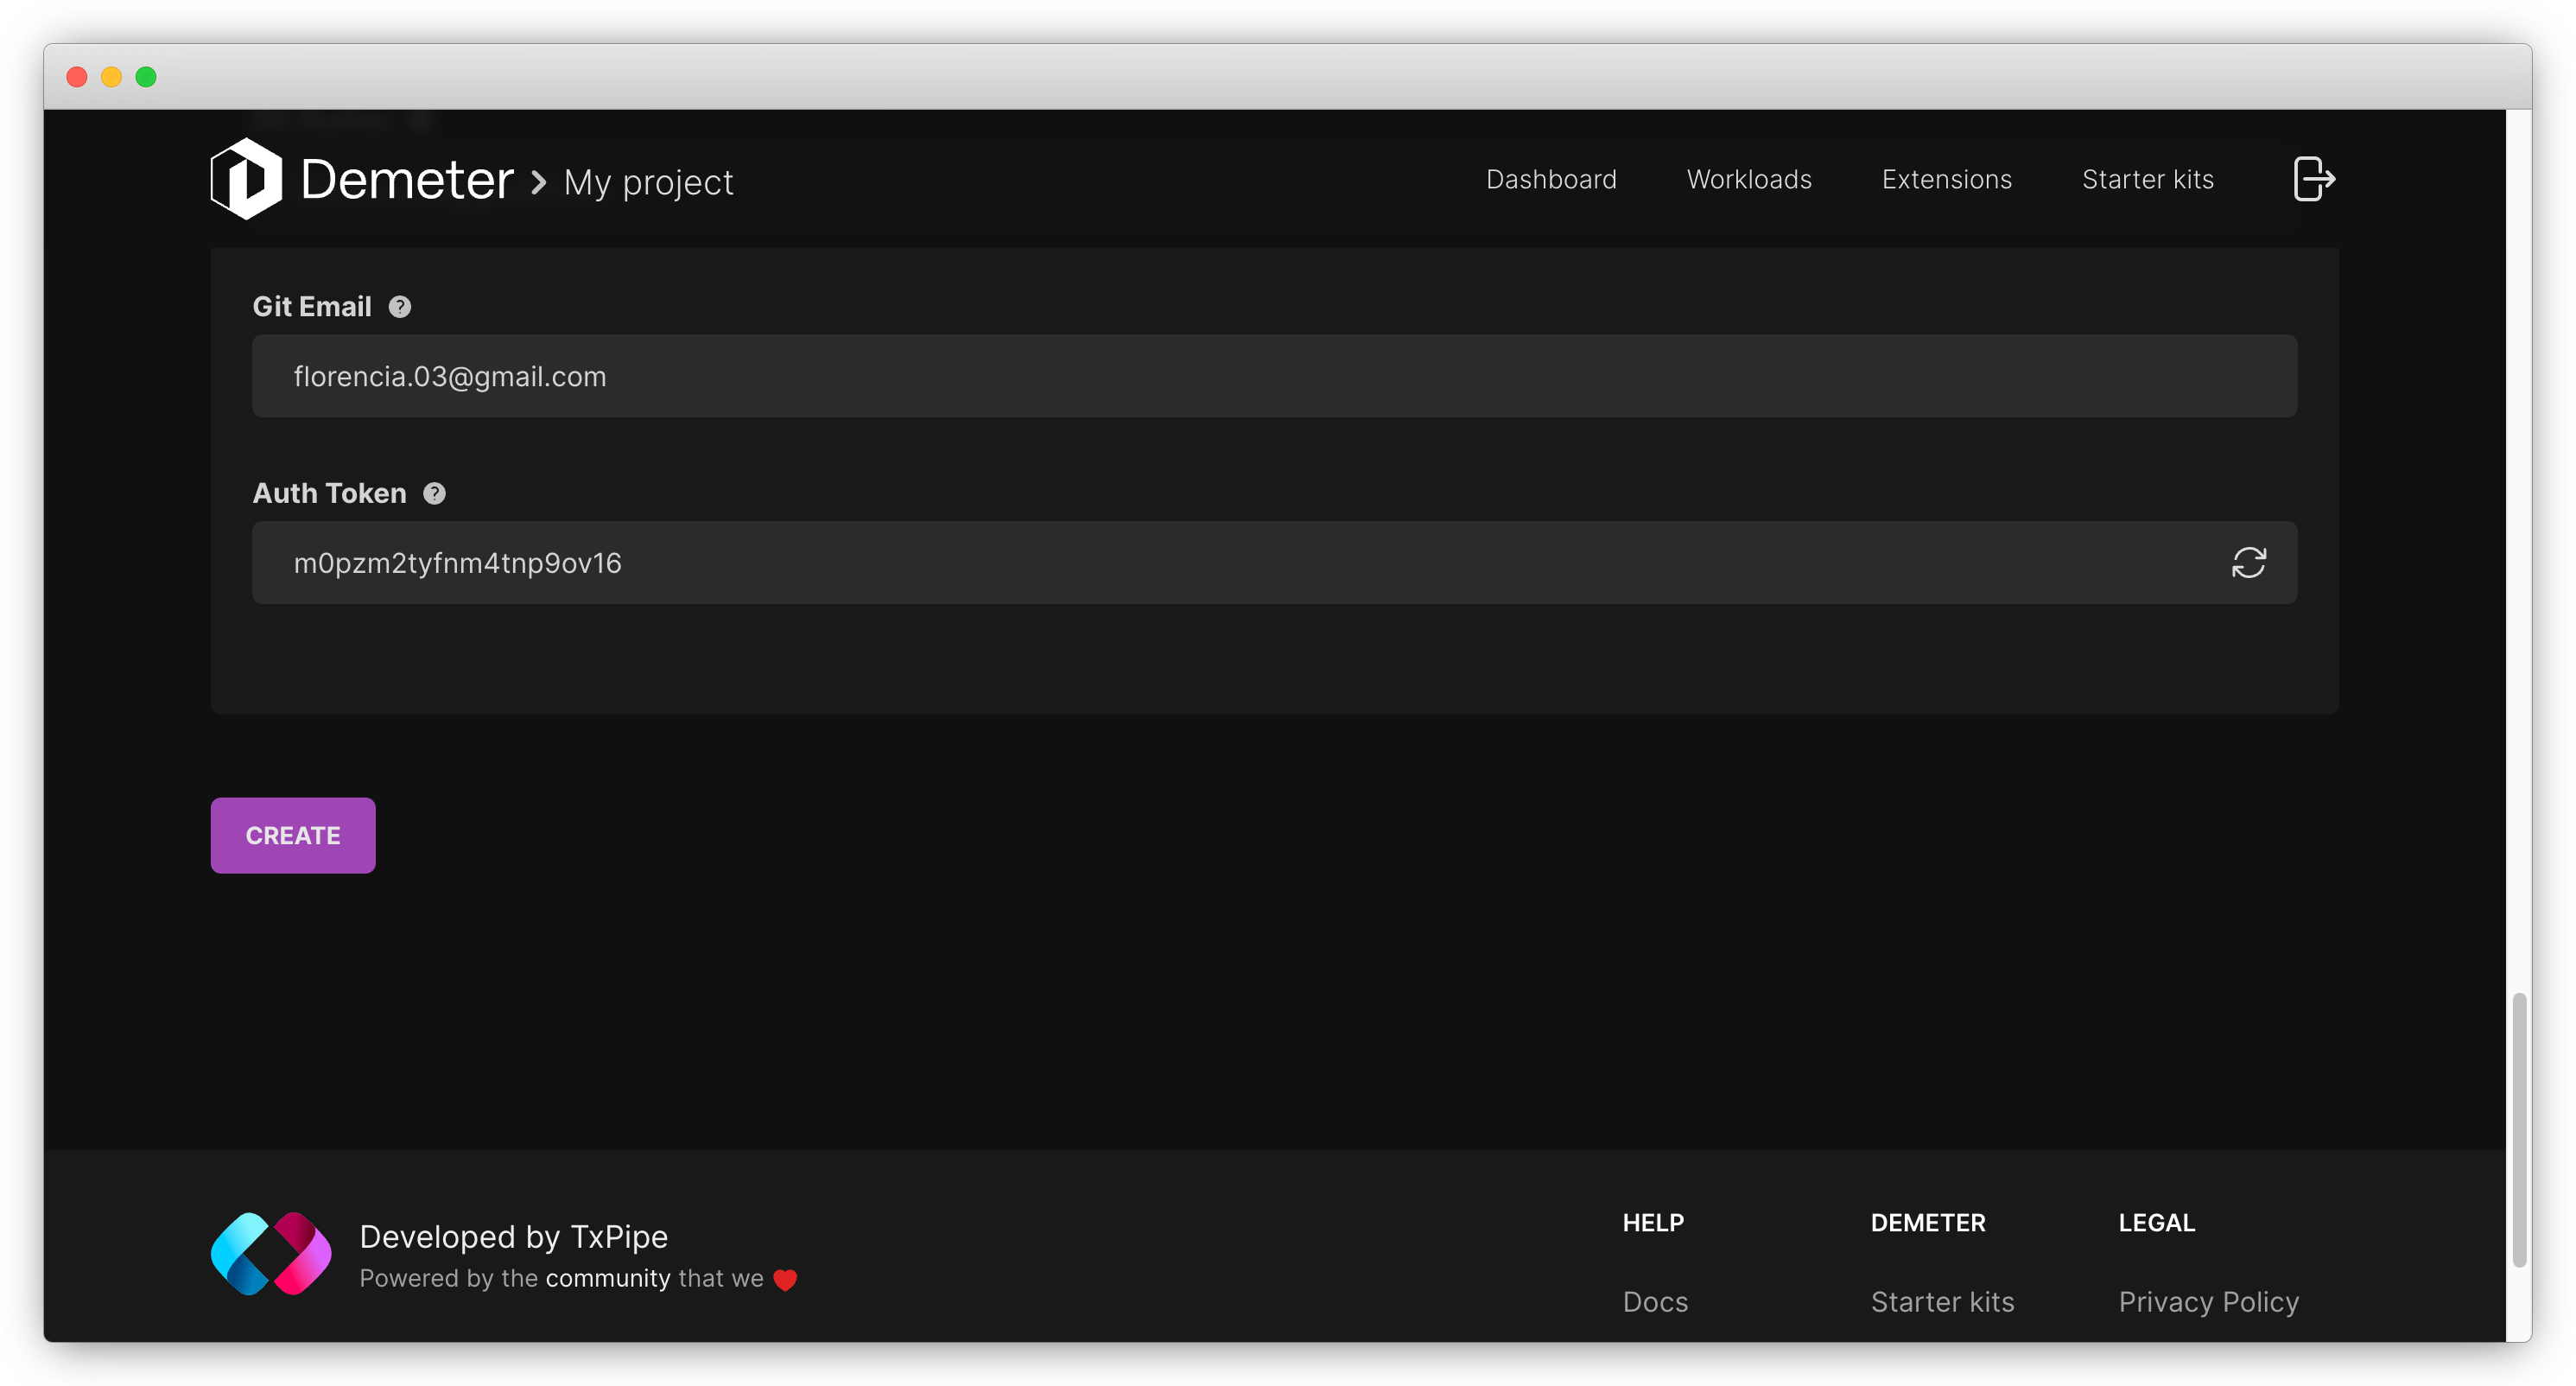
Task: Click the My project breadcrumb link
Action: point(648,182)
